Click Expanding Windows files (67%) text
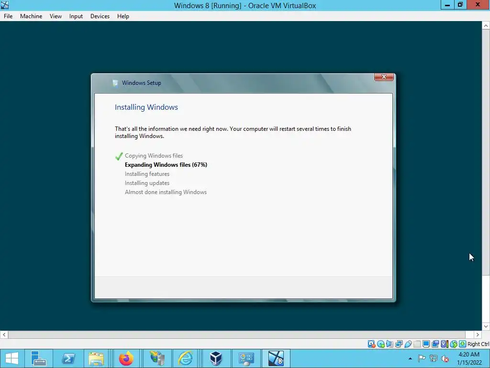Viewport: 490px width, 368px height. [x=166, y=165]
